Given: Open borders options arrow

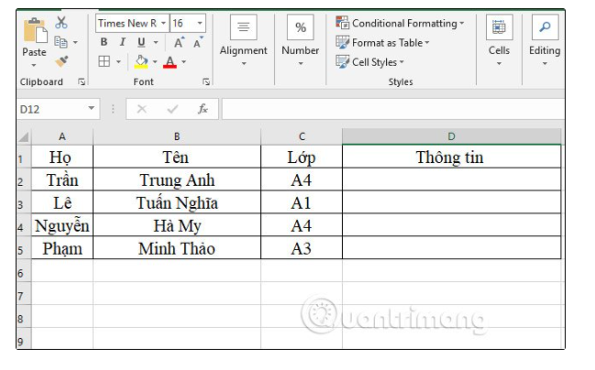Looking at the screenshot, I should point(118,61).
